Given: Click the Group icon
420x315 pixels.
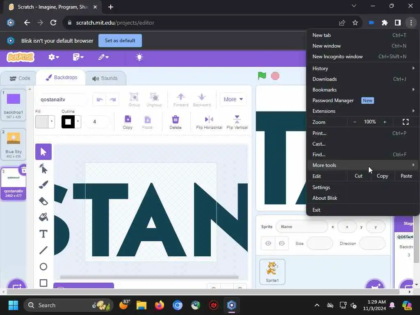Looking at the screenshot, I should 134,99.
